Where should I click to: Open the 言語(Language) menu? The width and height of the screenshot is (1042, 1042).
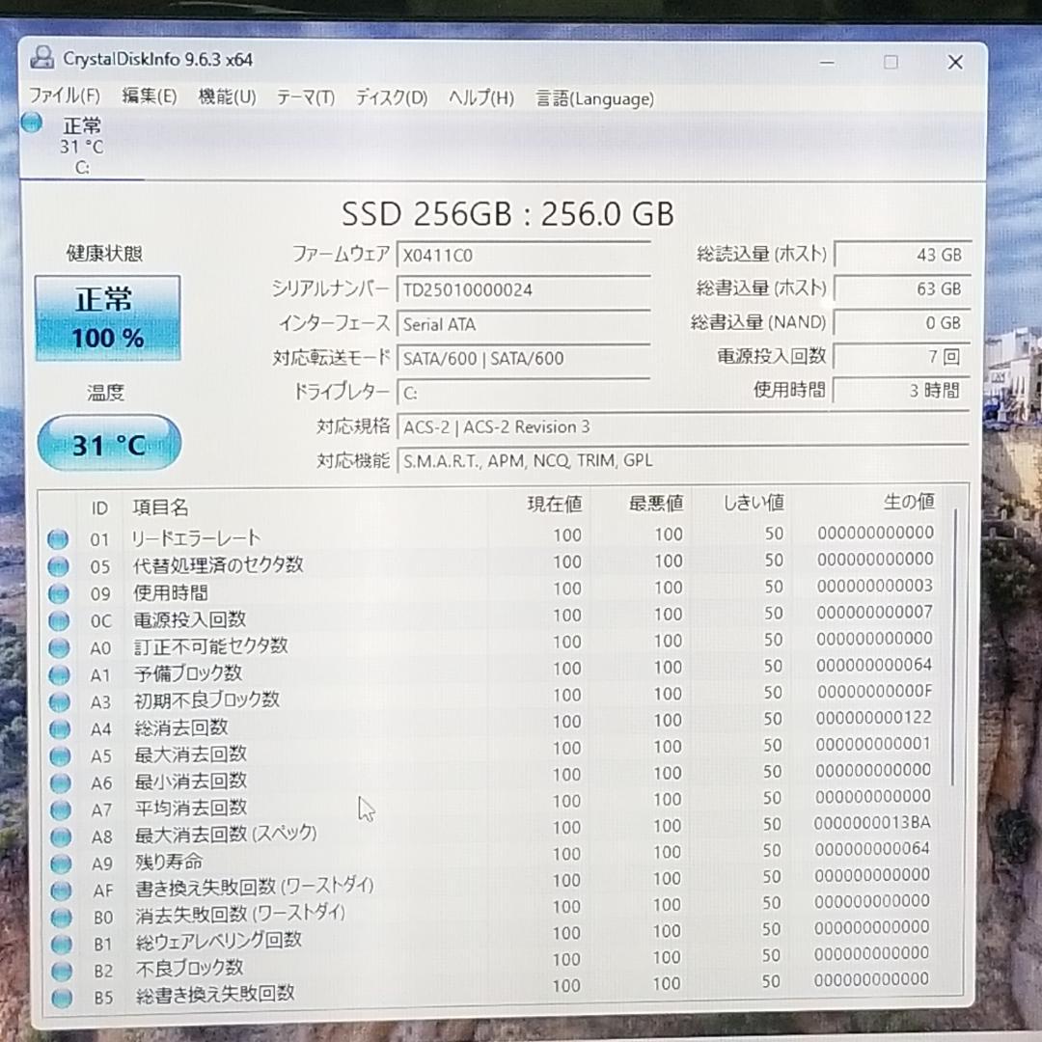(x=594, y=98)
